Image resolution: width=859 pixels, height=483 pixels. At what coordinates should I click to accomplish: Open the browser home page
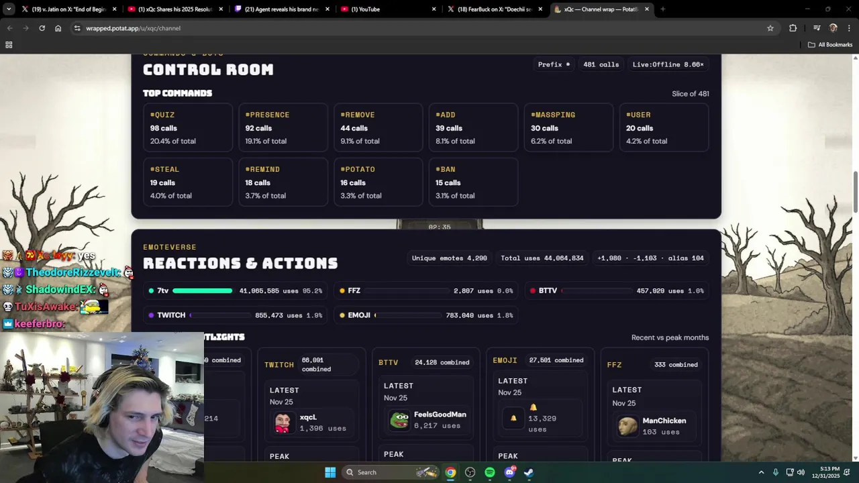[58, 28]
